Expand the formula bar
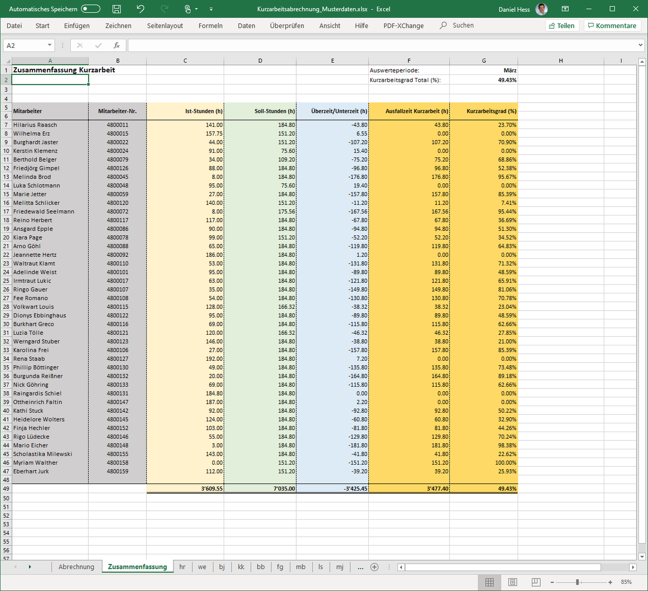Screen dimensions: 648x591 pyautogui.click(x=640, y=45)
